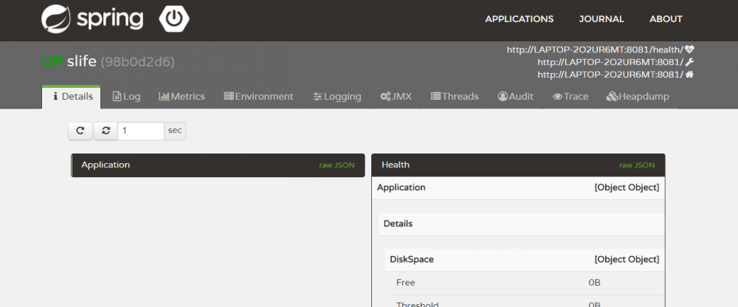Click the Trace eye icon
The height and width of the screenshot is (307, 738).
(558, 97)
